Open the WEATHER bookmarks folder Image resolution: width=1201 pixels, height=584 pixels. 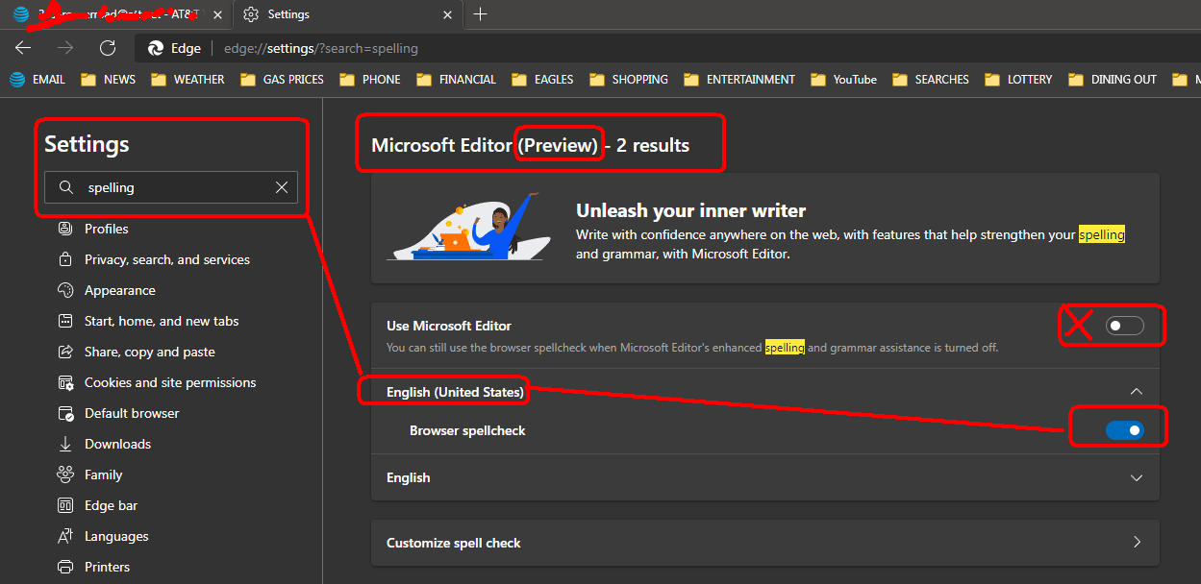pyautogui.click(x=187, y=80)
